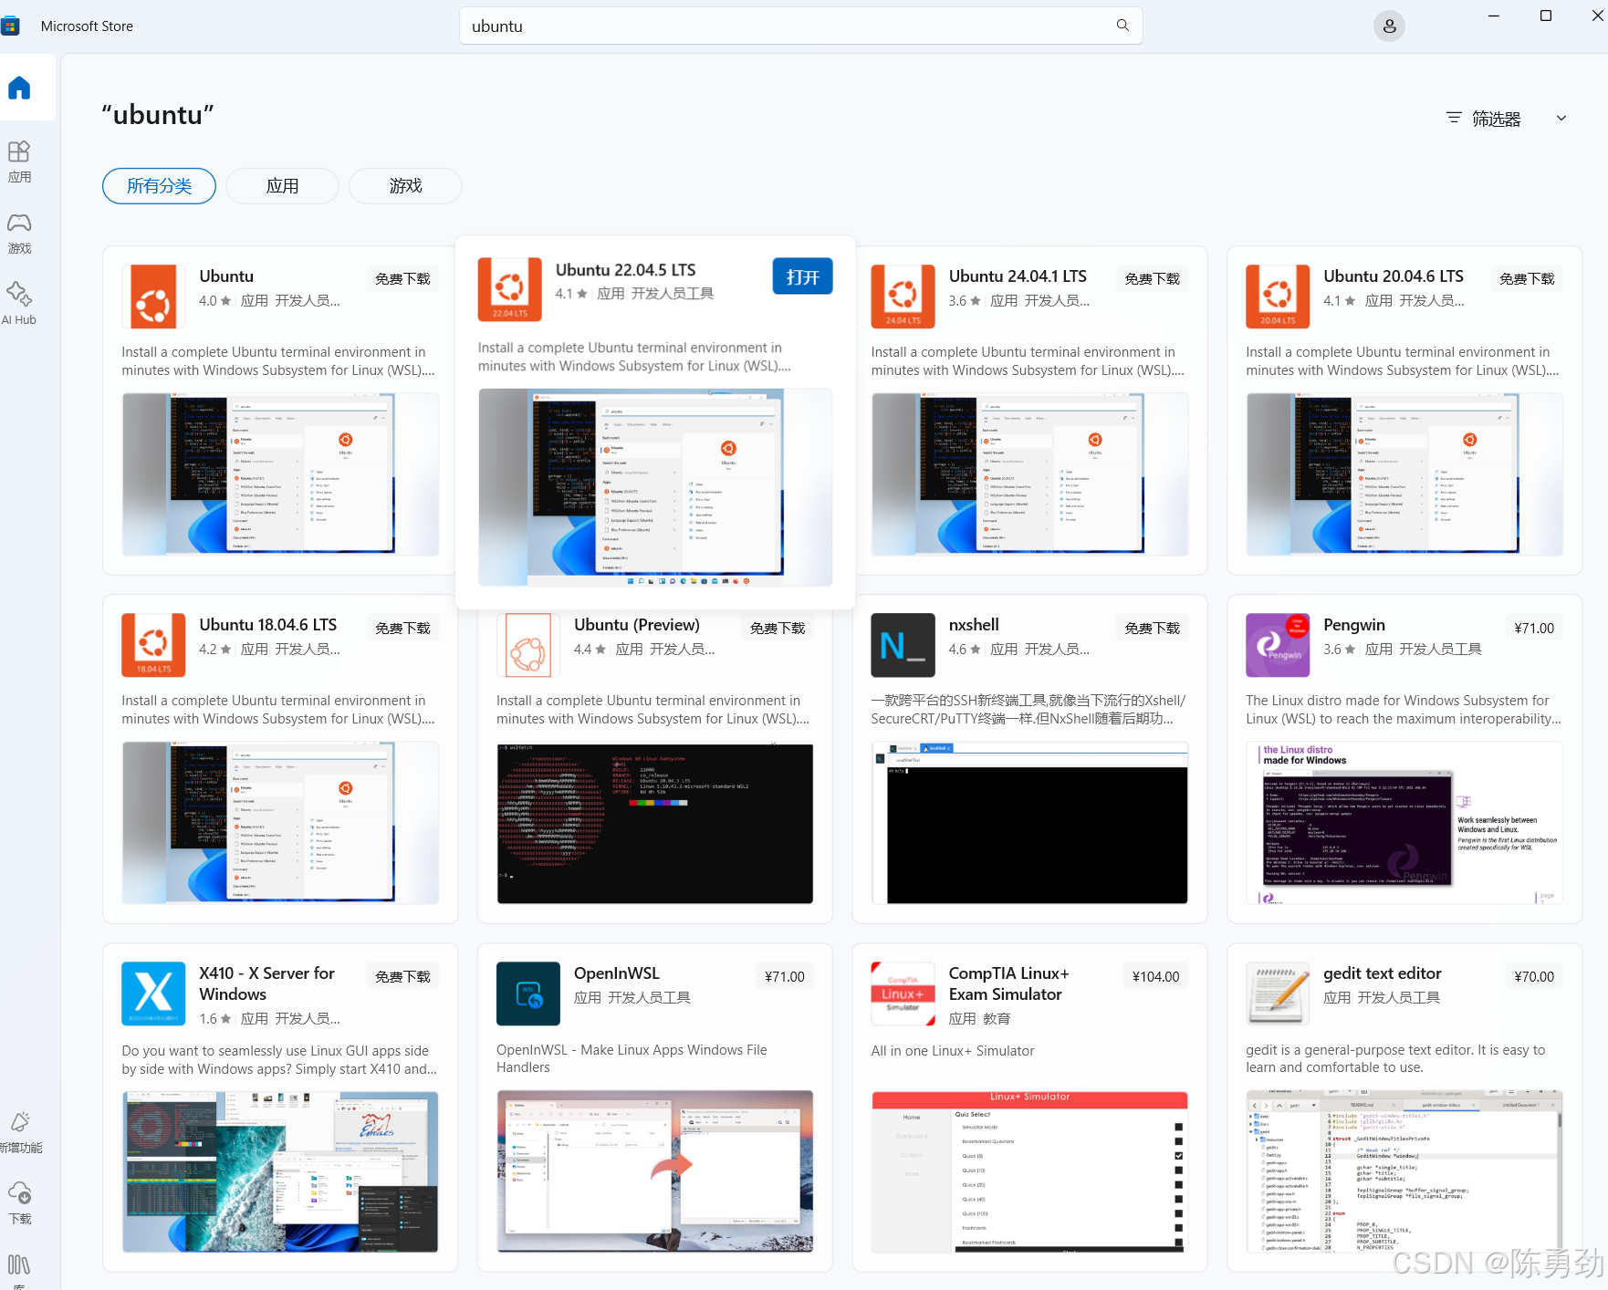
Task: Open the user account profile icon
Action: point(1389,26)
